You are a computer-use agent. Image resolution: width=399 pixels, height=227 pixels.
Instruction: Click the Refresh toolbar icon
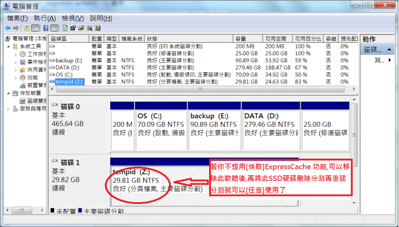coord(65,28)
